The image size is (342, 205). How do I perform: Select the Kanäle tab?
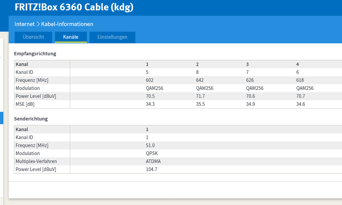(x=71, y=37)
